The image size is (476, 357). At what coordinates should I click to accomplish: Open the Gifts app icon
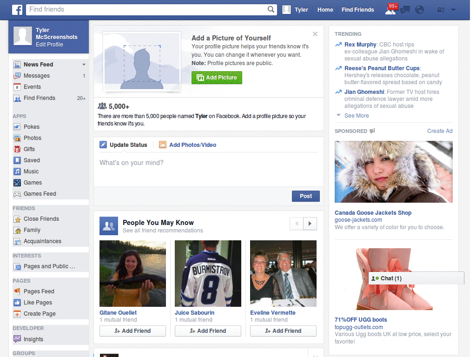(17, 149)
